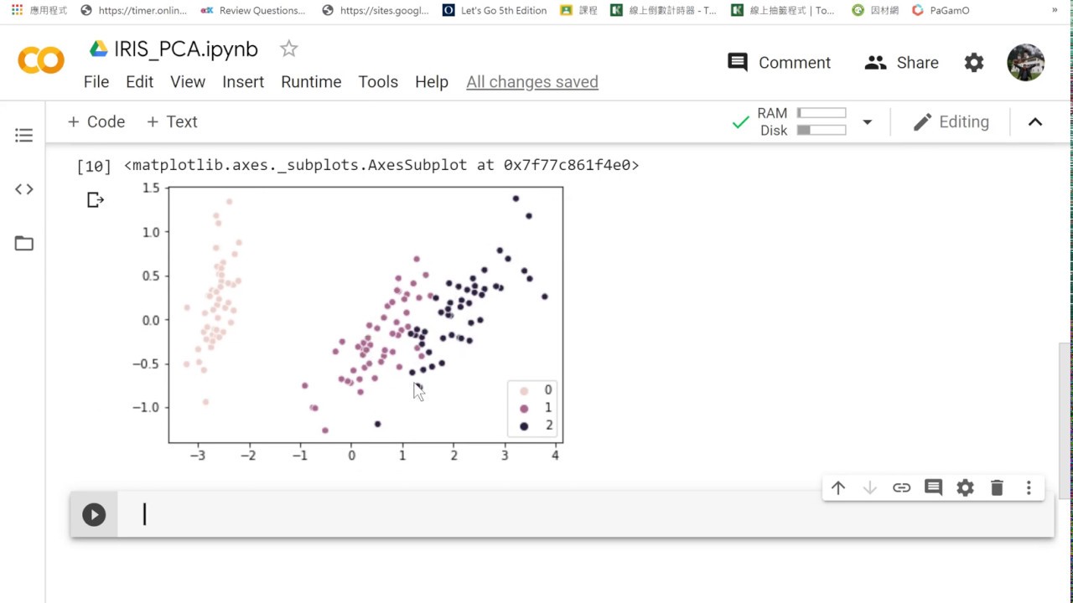This screenshot has width=1073, height=603.
Task: Delete the current cell
Action: click(997, 487)
